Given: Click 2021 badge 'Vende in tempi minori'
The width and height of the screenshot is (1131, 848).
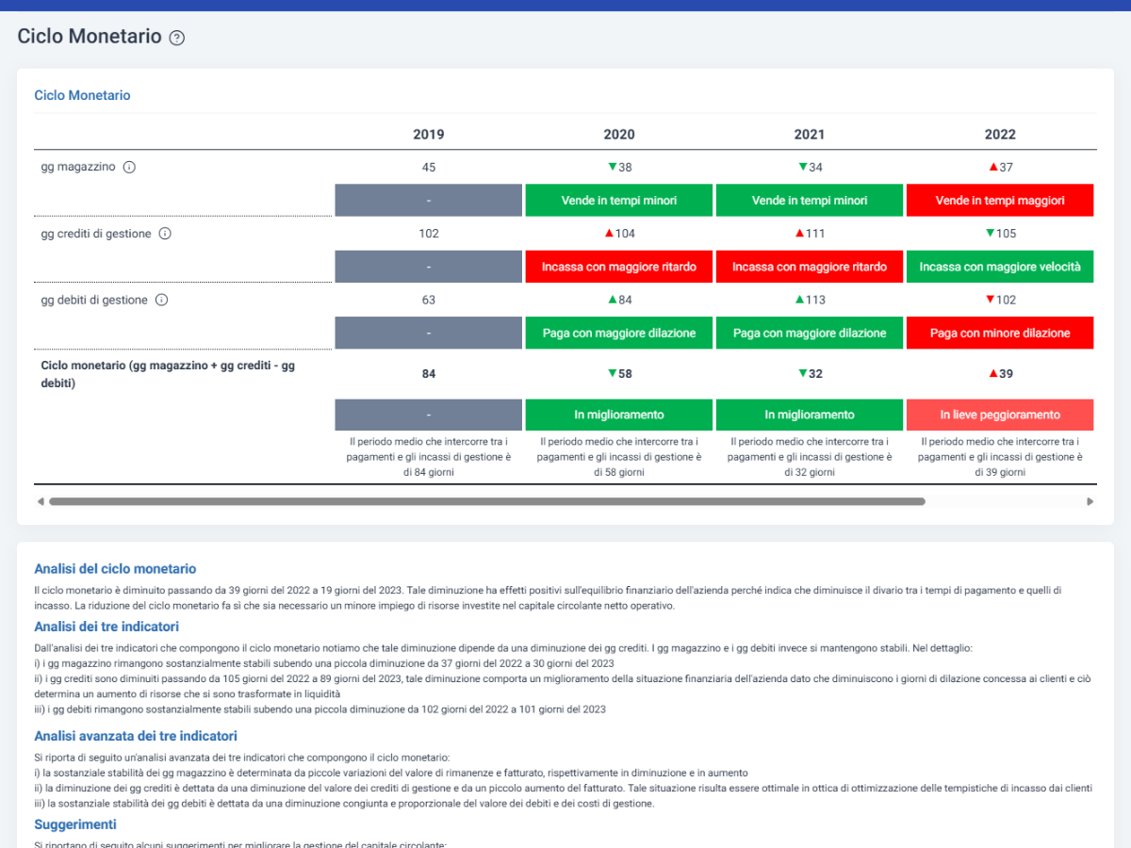Looking at the screenshot, I should [810, 200].
